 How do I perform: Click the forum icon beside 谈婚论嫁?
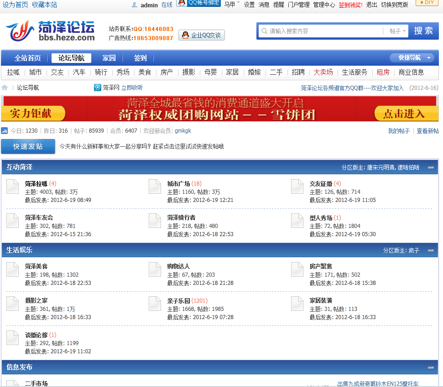pos(12,338)
